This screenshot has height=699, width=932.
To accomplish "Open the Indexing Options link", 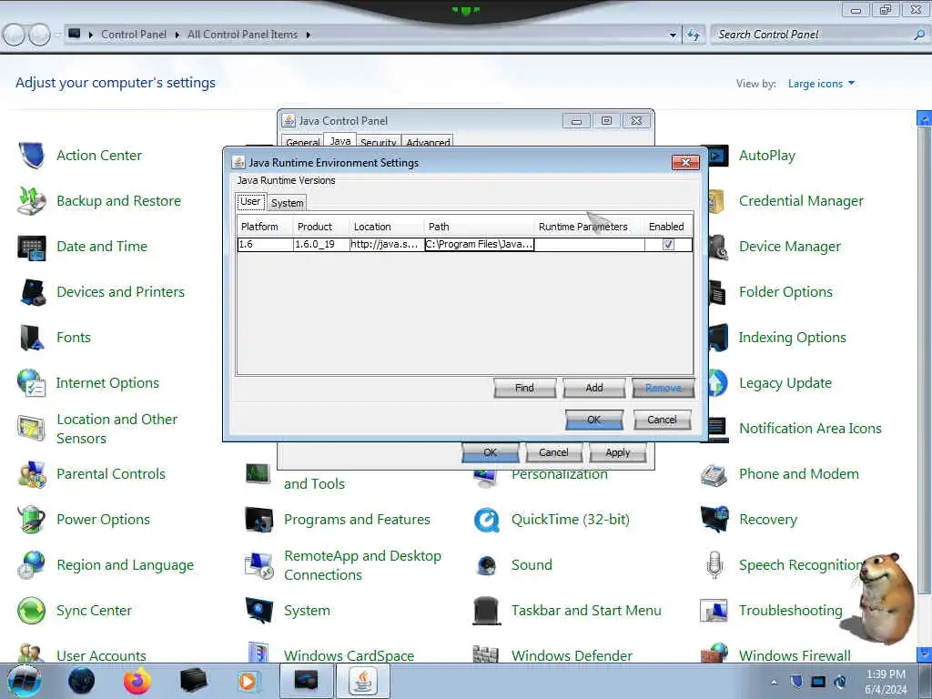I will (x=792, y=338).
